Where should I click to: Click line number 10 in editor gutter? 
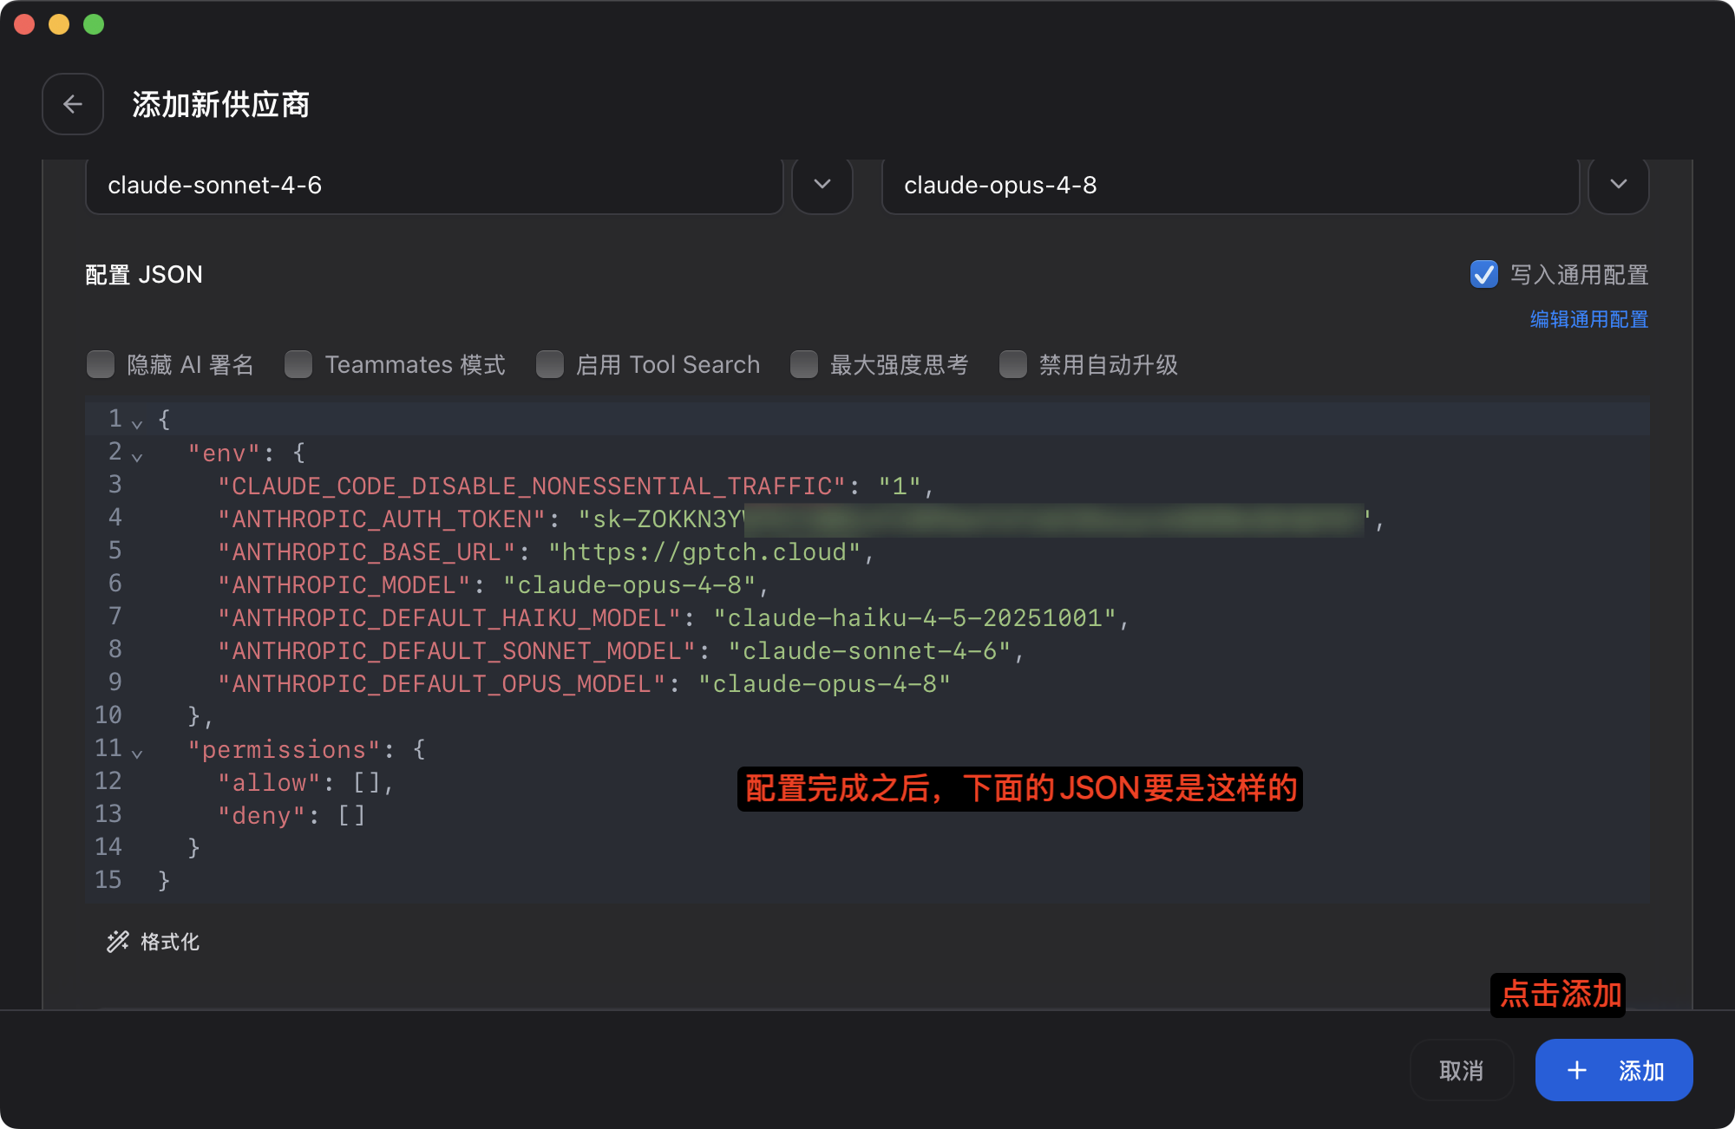[x=108, y=715]
